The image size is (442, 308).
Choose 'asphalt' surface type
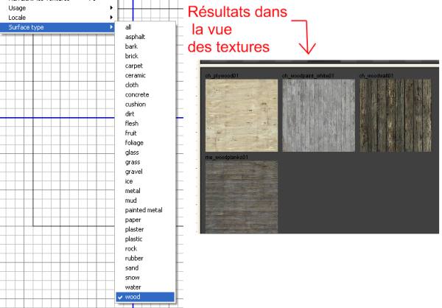point(145,37)
